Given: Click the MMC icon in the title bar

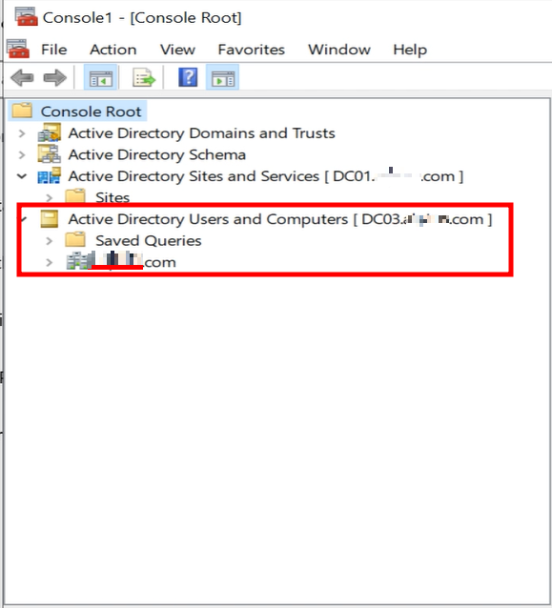Looking at the screenshot, I should tap(26, 16).
